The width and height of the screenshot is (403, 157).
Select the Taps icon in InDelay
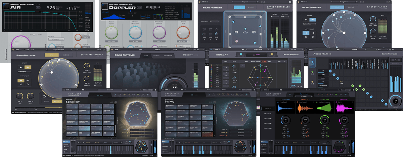coord(255,54)
